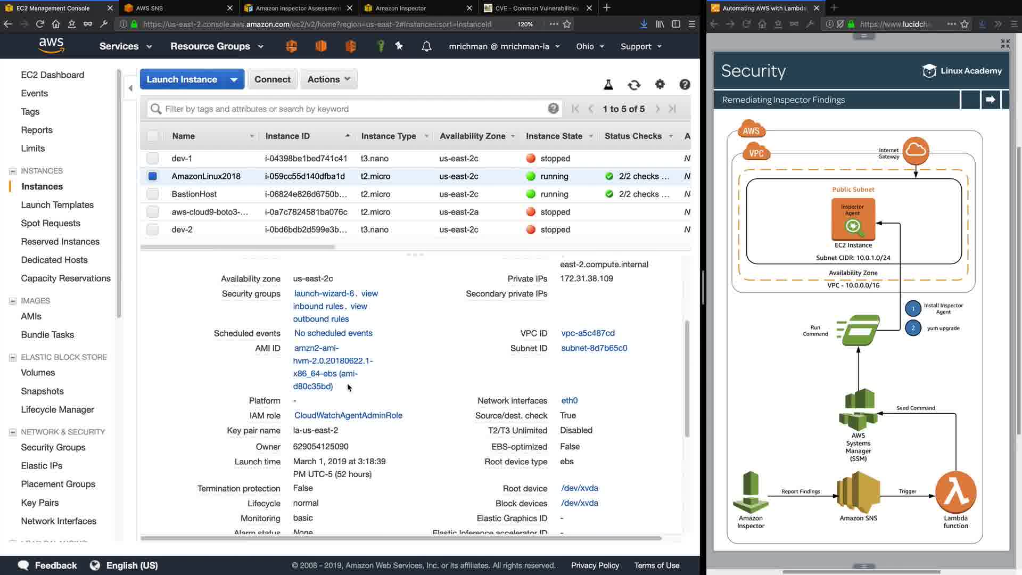Image resolution: width=1022 pixels, height=575 pixels.
Task: Open the EC2 settings gear icon
Action: tap(660, 84)
